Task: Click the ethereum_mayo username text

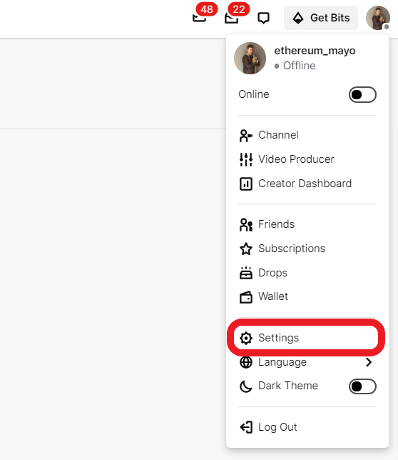Action: point(315,51)
